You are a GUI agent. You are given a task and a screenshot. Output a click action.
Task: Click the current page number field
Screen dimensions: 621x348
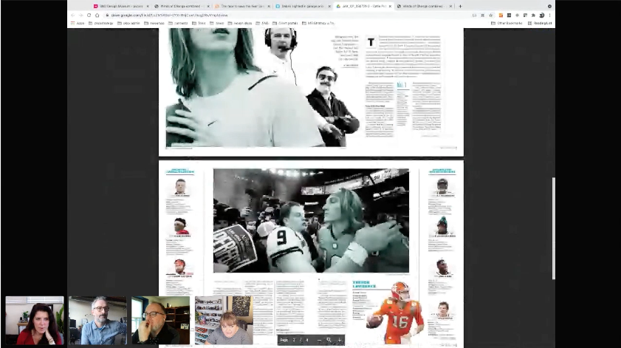(x=293, y=340)
